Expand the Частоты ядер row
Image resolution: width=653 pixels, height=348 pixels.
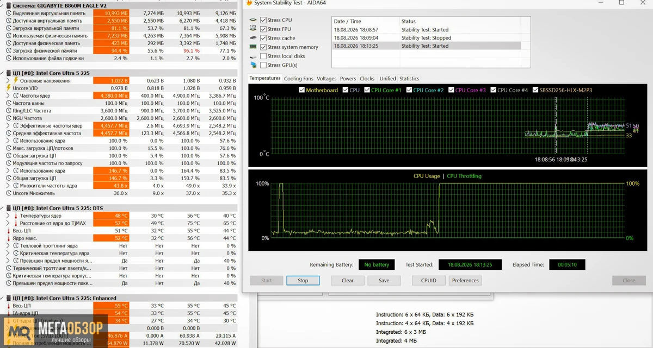click(8, 96)
